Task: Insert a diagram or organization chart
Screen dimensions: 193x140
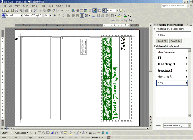Action: (x=57, y=133)
